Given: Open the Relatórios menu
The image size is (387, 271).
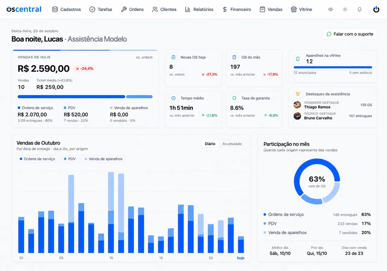Looking at the screenshot, I should 199,10.
